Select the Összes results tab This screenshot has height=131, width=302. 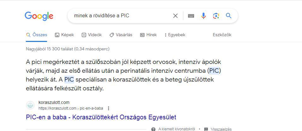point(37,35)
